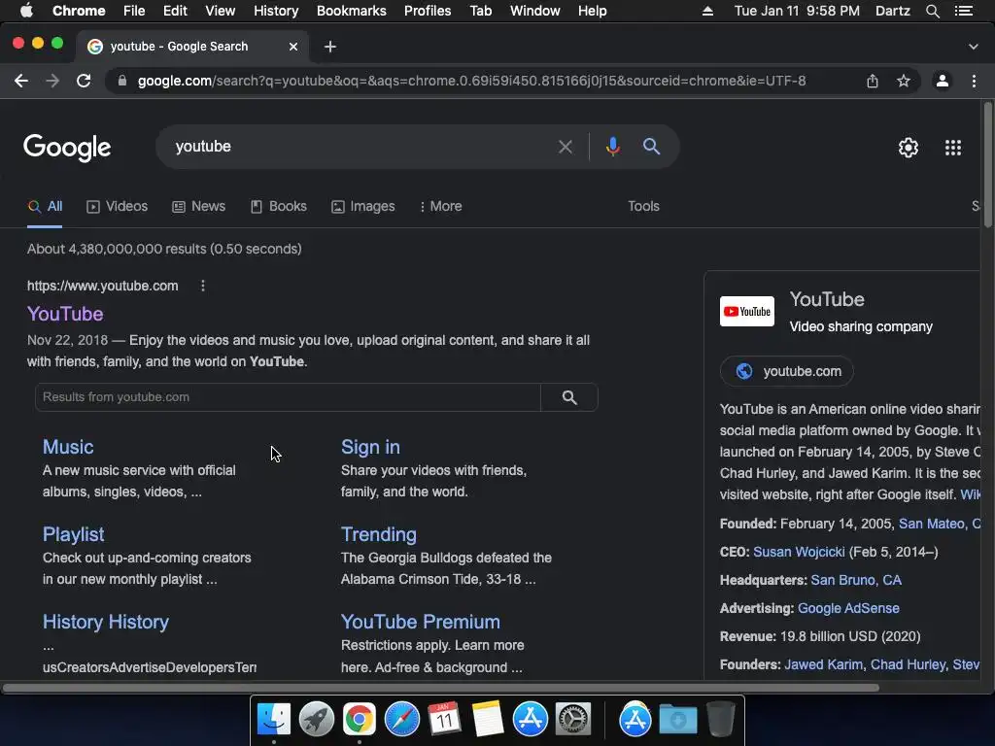
Task: Open the Tab menu
Action: coord(481,11)
